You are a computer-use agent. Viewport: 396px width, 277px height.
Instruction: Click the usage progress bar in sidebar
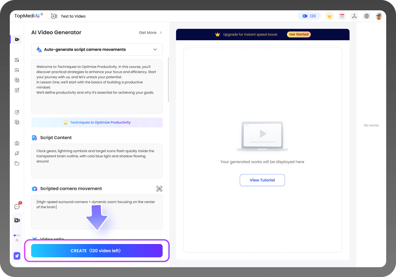click(17, 235)
